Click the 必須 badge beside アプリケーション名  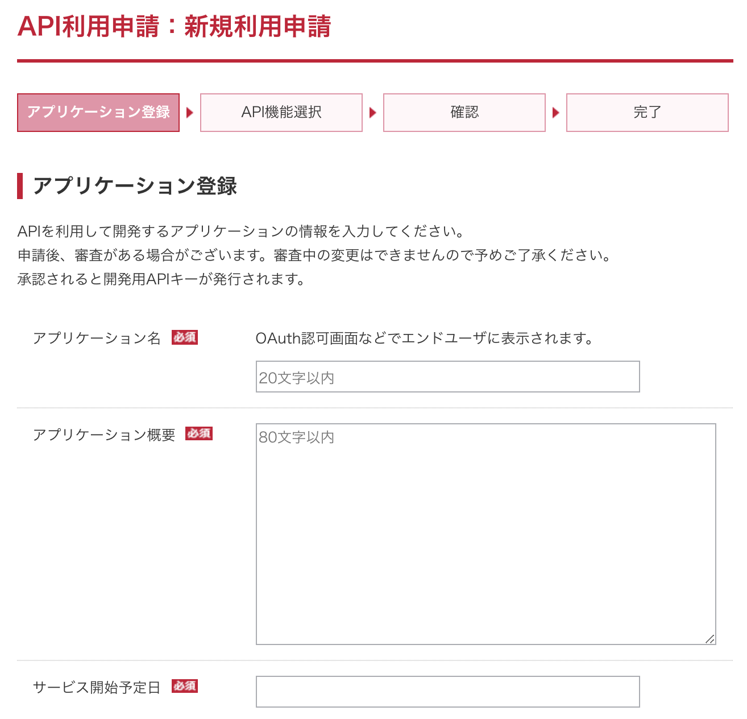185,337
